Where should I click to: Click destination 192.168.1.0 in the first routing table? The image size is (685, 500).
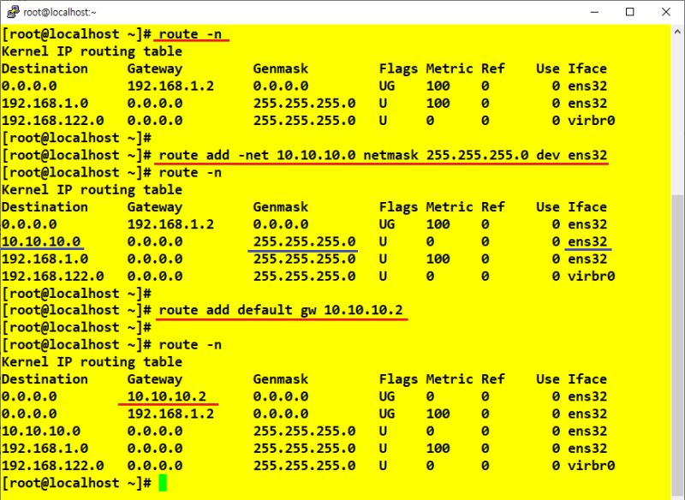click(x=45, y=104)
